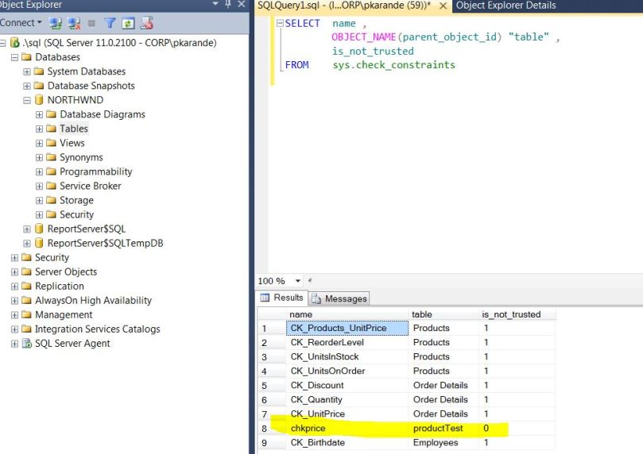Click the Refresh icon in Object Explorer toolbar
The height and width of the screenshot is (454, 643).
point(127,23)
